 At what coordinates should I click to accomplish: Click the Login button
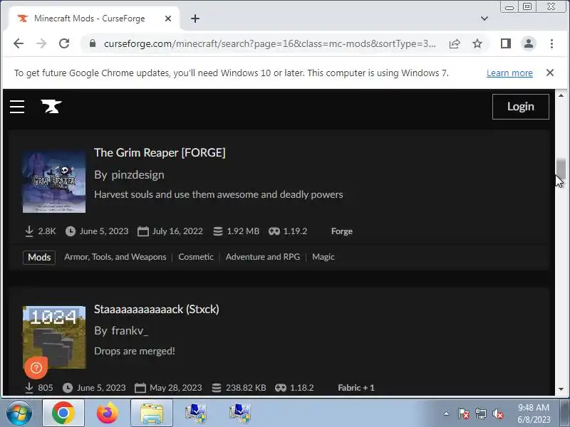pos(521,107)
